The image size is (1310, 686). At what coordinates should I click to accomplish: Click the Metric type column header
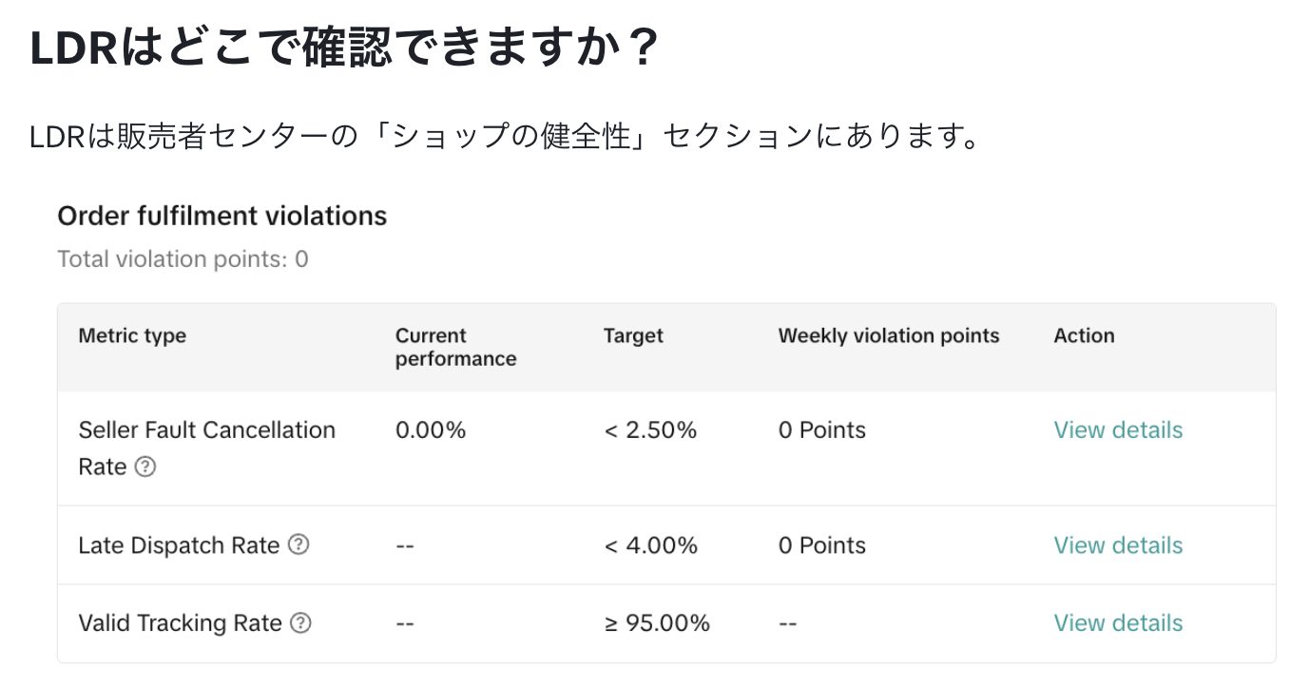(132, 335)
